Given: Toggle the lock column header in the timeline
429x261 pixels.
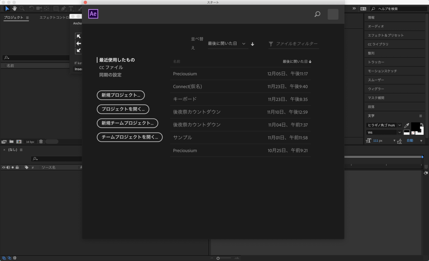Looking at the screenshot, I should pyautogui.click(x=17, y=167).
